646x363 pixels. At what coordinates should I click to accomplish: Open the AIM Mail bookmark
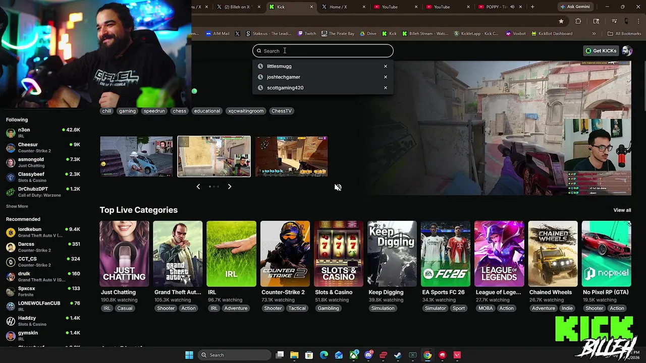click(218, 34)
